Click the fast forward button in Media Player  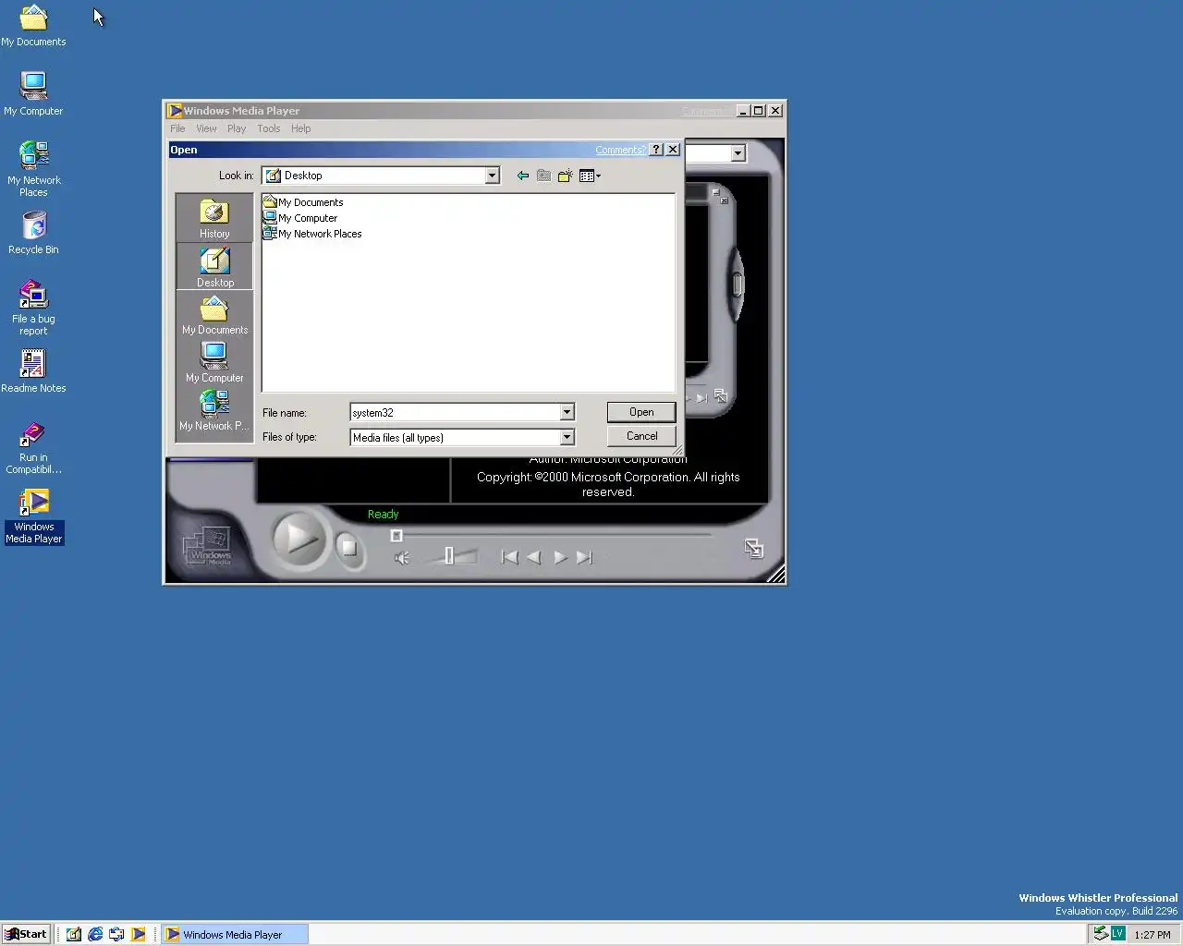(560, 557)
